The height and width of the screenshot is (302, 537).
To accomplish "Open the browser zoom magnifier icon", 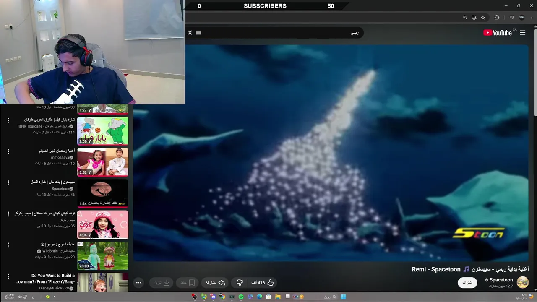I will [465, 18].
